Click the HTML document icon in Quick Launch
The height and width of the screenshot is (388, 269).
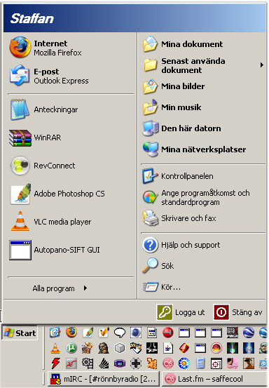(152, 333)
